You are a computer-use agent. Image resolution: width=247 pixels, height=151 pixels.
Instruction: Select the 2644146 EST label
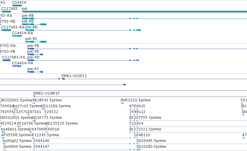41,141
